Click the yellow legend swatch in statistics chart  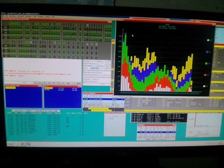(x=208, y=40)
